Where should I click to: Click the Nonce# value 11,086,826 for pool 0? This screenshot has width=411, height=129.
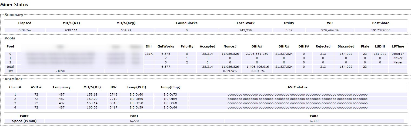pyautogui.click(x=230, y=54)
